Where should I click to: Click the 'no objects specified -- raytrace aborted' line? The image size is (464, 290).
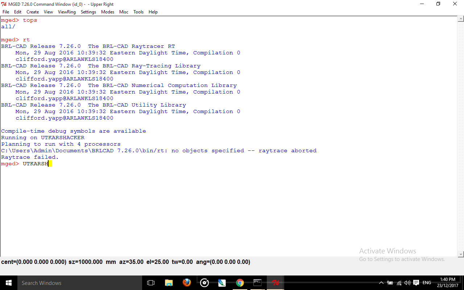click(159, 151)
